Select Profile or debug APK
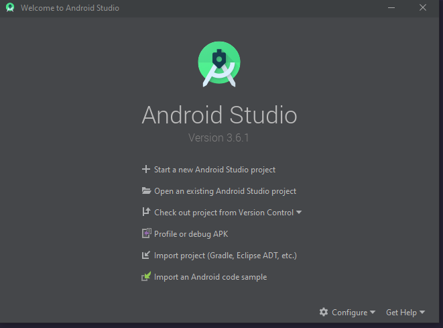This screenshot has height=328, width=443. pos(191,234)
